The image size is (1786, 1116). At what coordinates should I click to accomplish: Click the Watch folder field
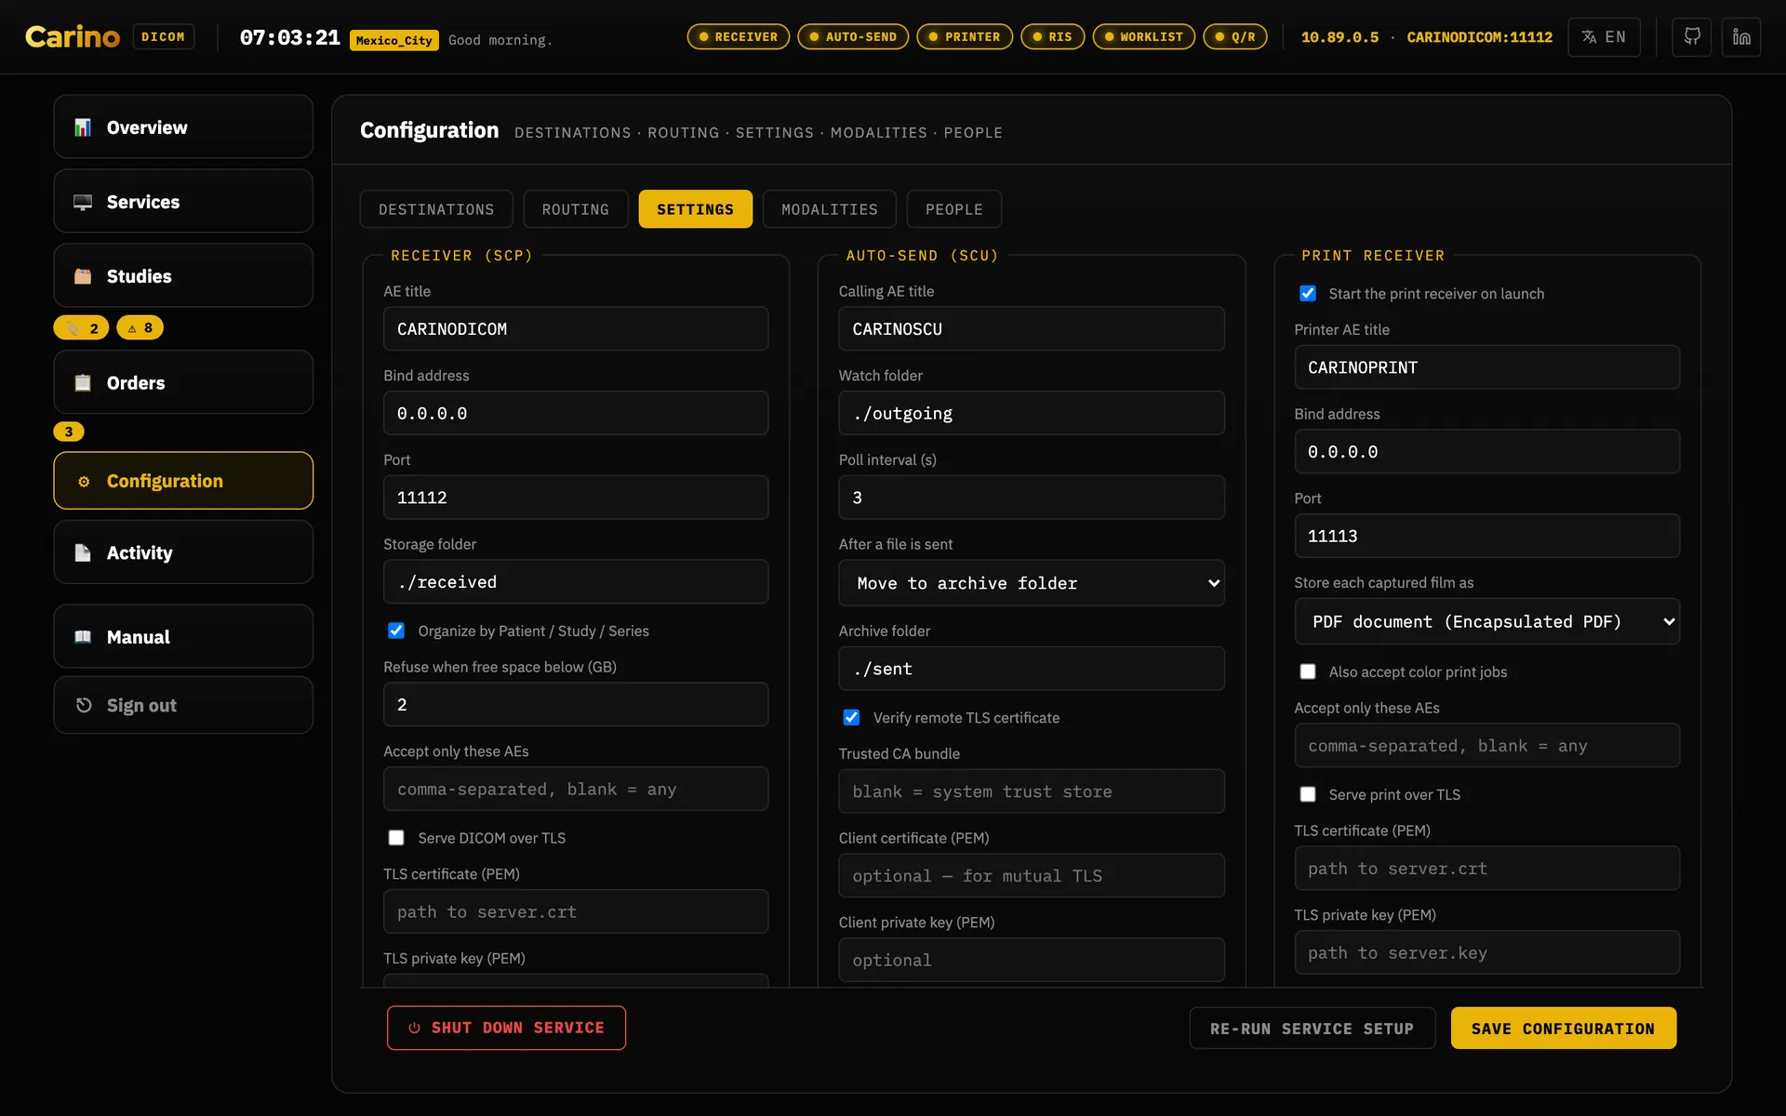(1032, 413)
